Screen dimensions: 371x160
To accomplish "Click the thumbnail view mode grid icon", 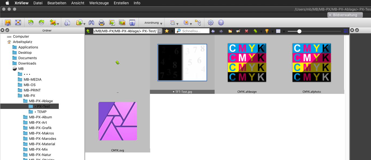I will 278,31.
